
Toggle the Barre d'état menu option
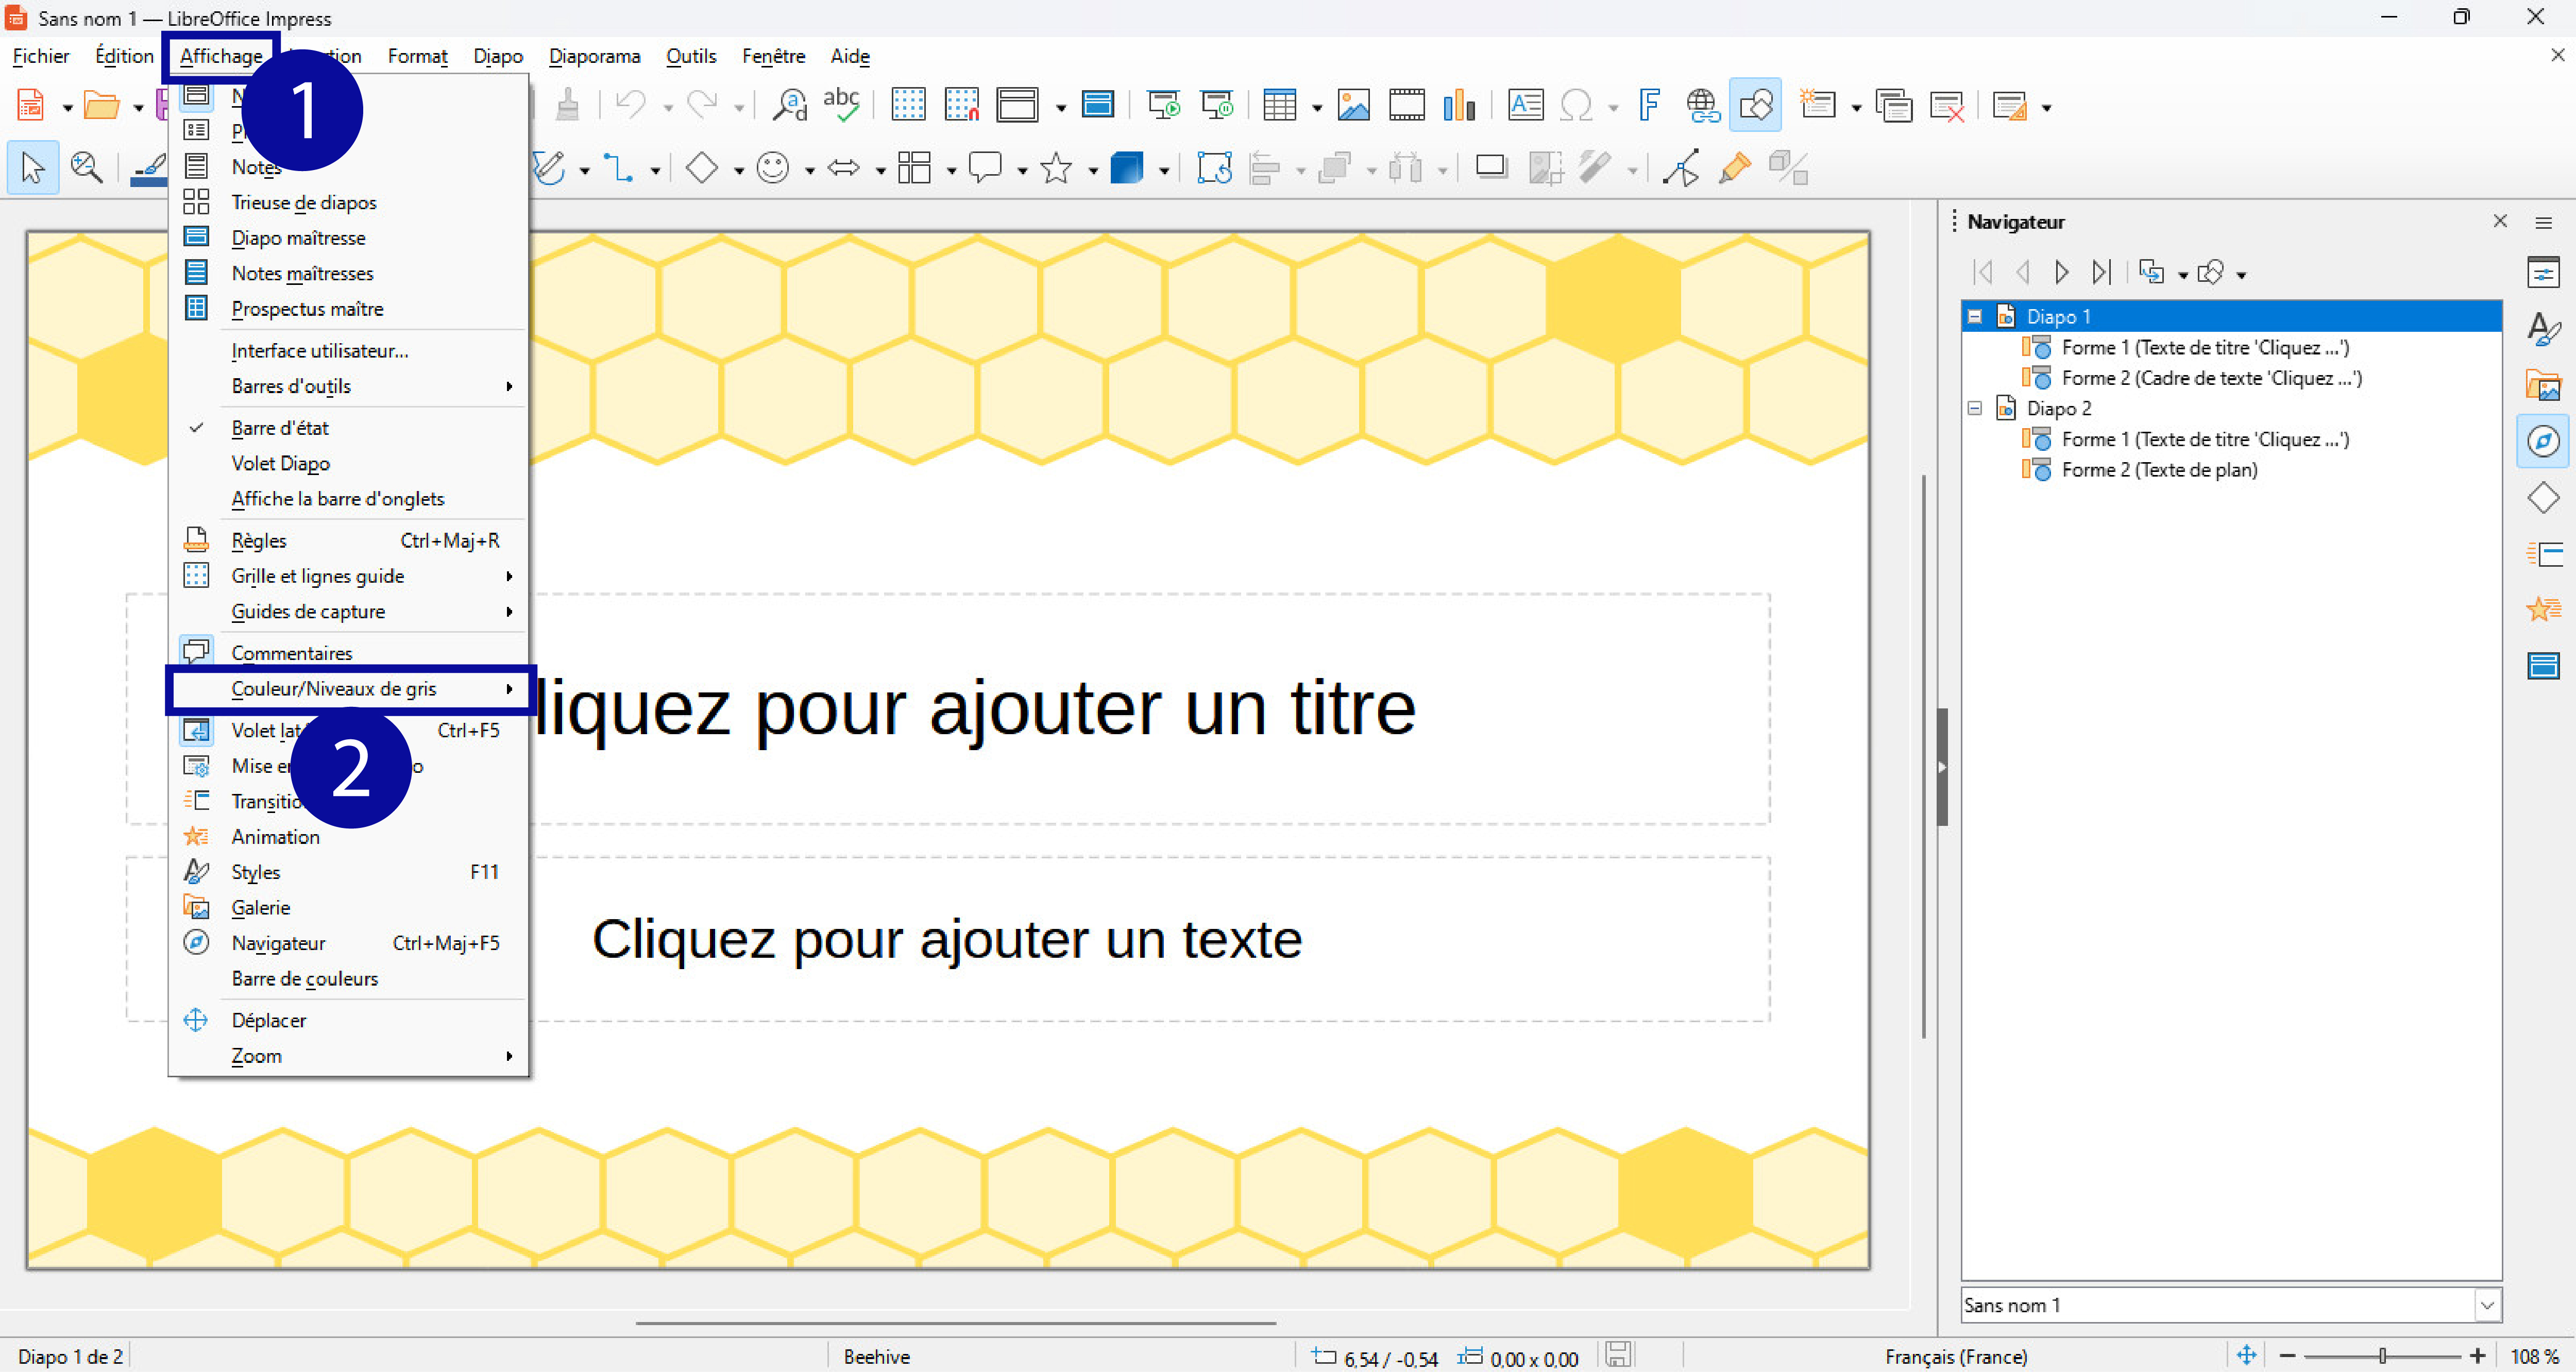pyautogui.click(x=280, y=428)
